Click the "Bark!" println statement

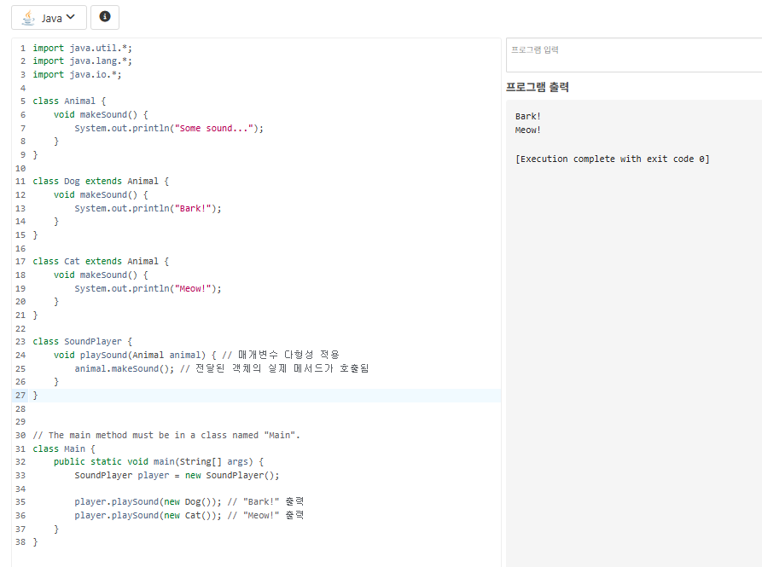(148, 208)
